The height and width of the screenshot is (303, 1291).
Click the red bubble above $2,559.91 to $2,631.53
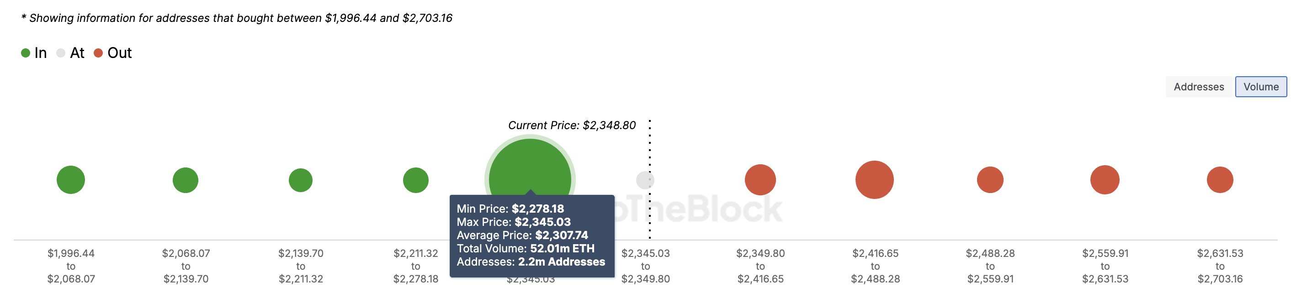pyautogui.click(x=1105, y=179)
